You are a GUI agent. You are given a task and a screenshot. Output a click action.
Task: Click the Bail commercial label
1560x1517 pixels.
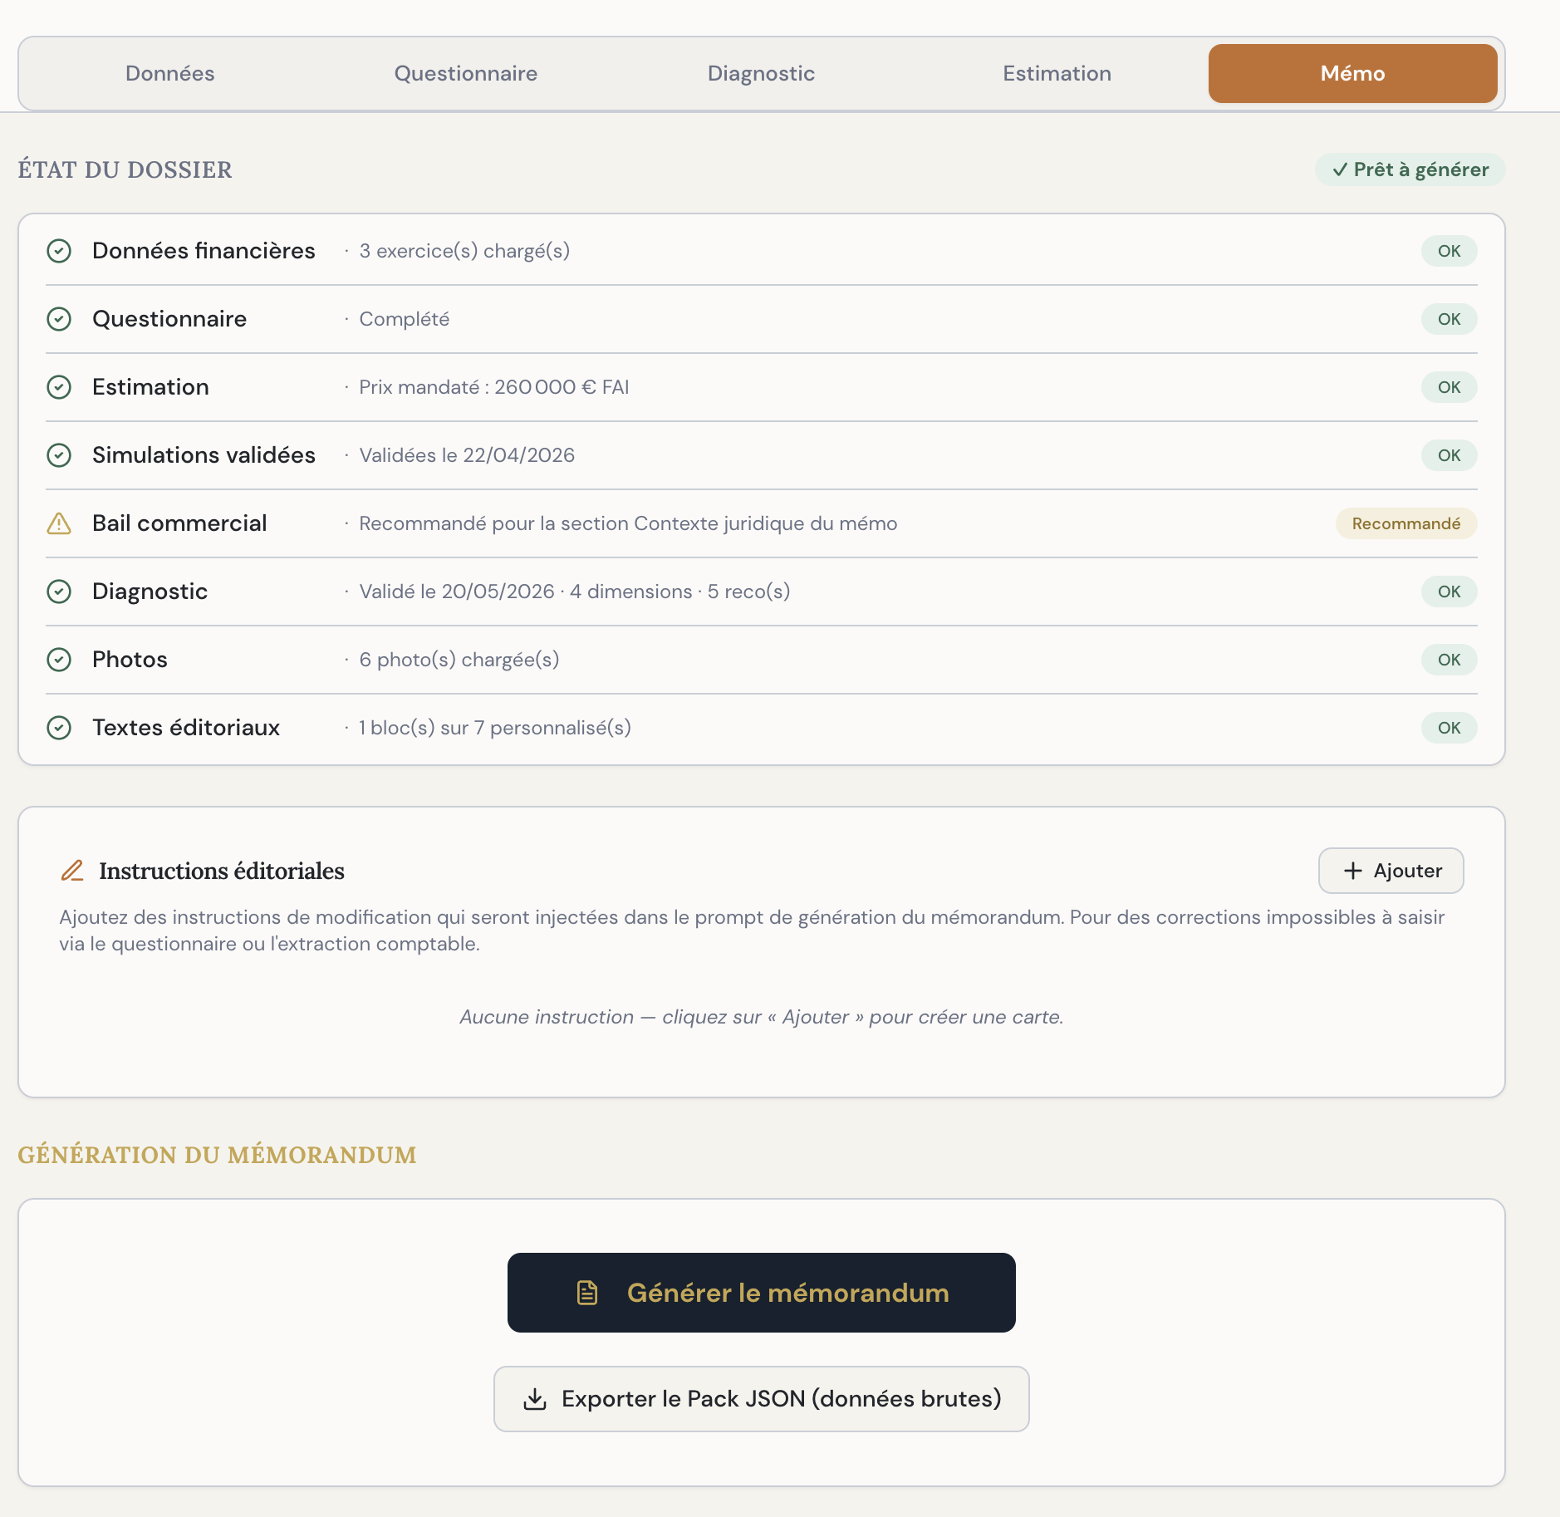point(179,523)
